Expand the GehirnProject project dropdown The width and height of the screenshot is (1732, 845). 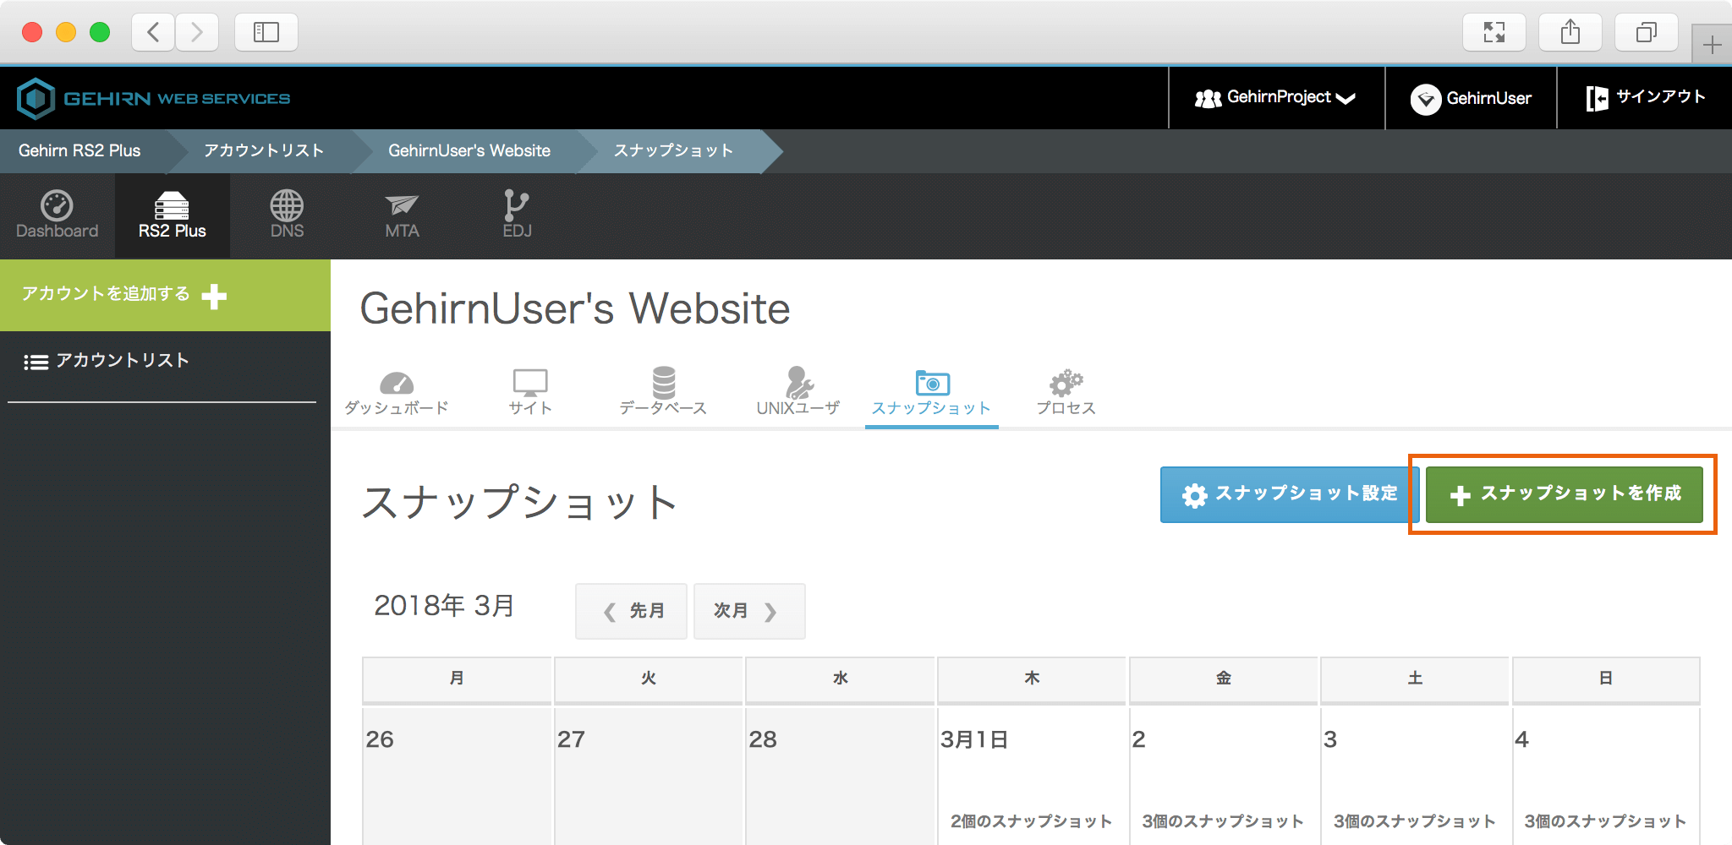tap(1275, 98)
